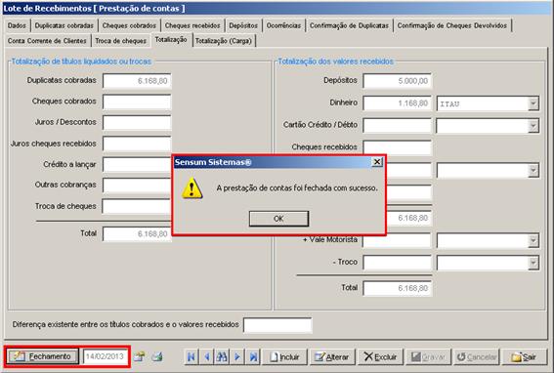Go to the next record
Image resolution: width=554 pixels, height=373 pixels.
237,356
